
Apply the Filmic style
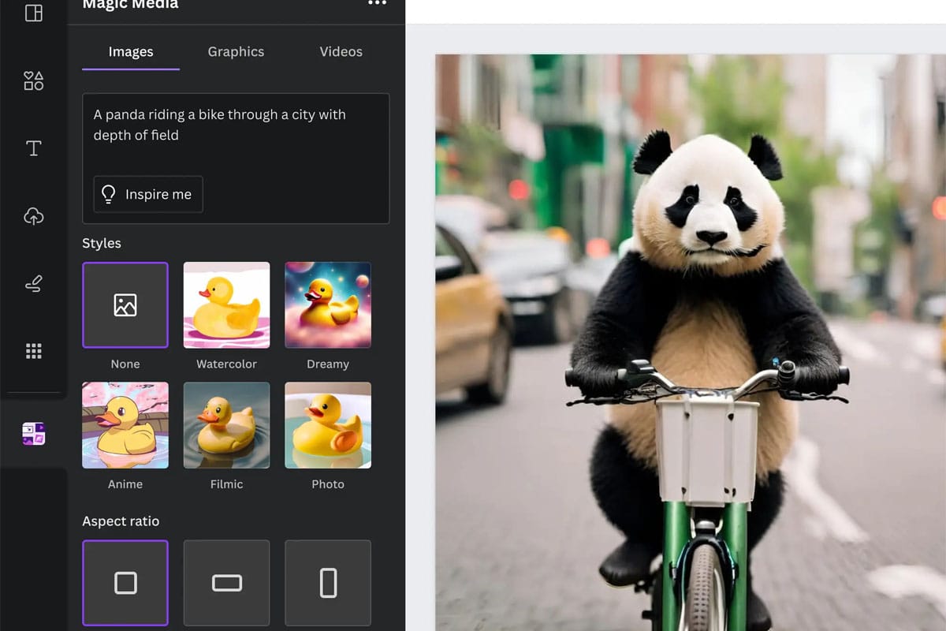click(x=226, y=425)
